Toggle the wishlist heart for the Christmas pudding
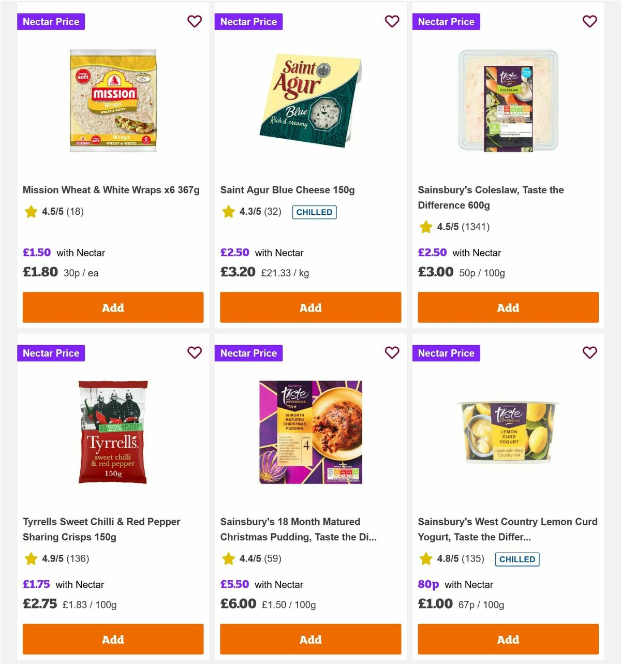Image resolution: width=621 pixels, height=664 pixels. [392, 352]
